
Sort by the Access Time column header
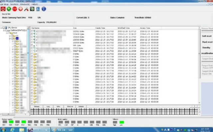pos(150,28)
